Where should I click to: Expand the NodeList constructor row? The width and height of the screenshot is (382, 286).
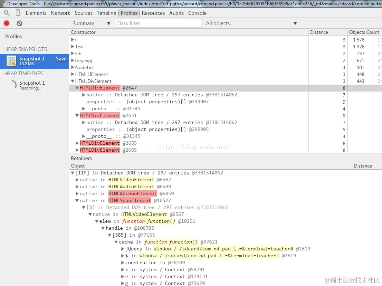click(x=73, y=67)
